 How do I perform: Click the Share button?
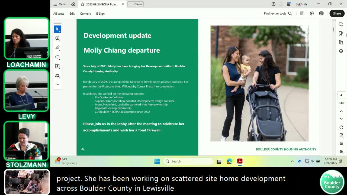point(337,14)
